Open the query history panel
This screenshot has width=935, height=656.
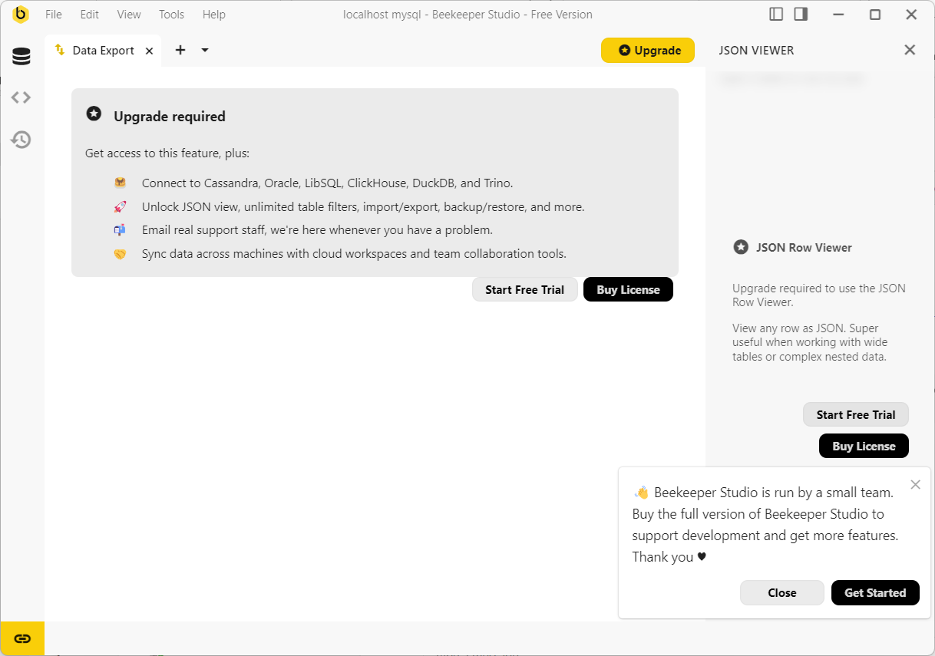click(21, 140)
